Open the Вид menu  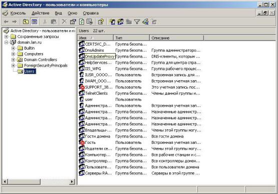[58, 13]
